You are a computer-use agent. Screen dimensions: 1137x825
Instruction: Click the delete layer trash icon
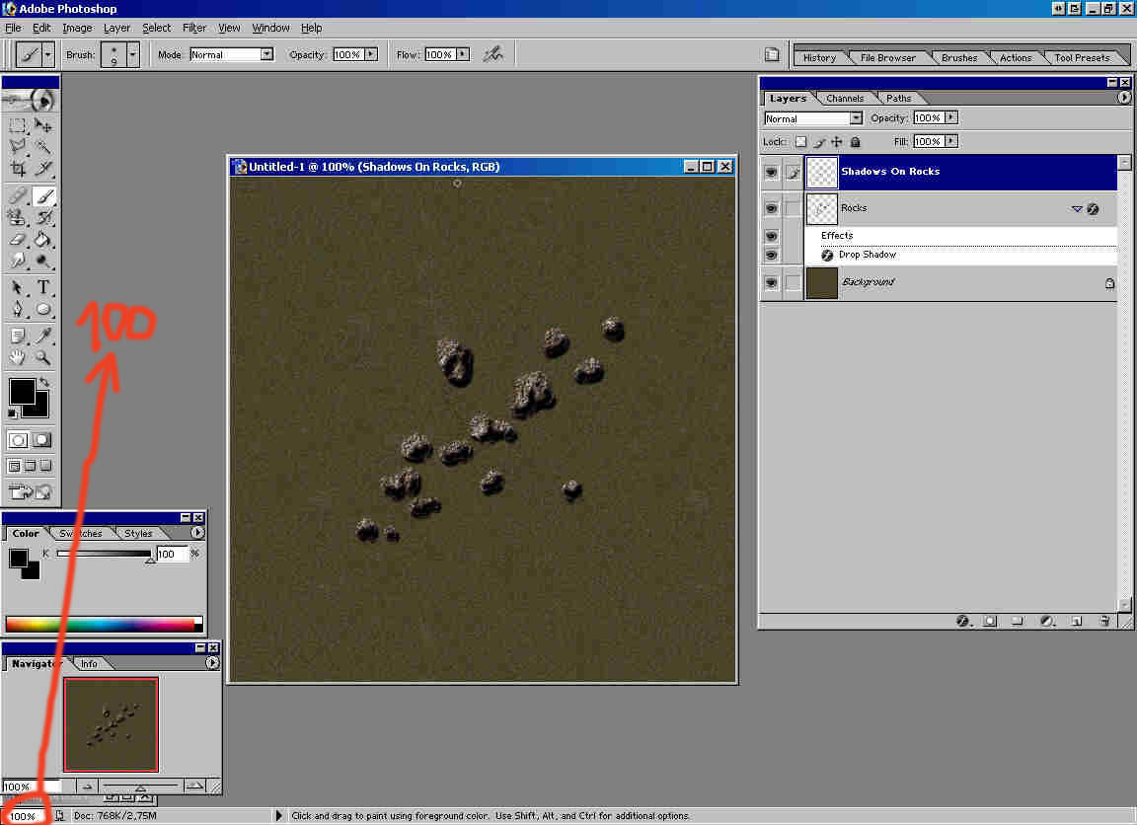click(x=1105, y=621)
